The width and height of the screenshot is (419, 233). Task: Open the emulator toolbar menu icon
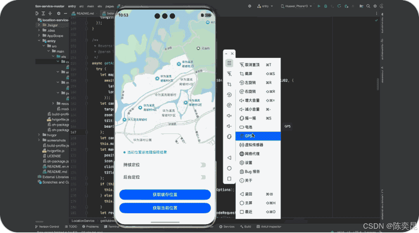pos(229,63)
